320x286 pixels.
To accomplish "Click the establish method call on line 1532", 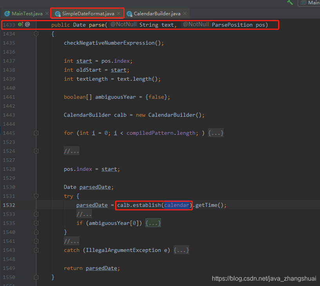I will click(147, 205).
